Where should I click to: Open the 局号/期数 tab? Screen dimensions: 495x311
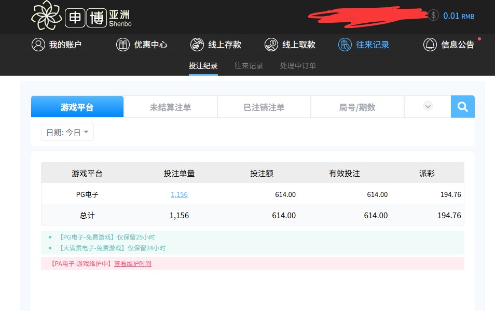point(357,107)
